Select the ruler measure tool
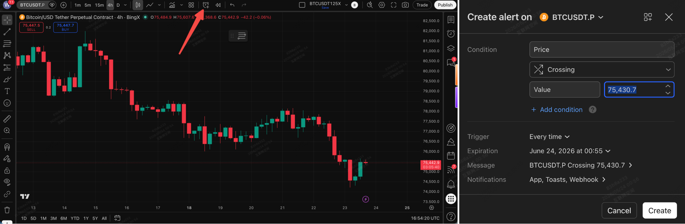 pyautogui.click(x=7, y=119)
